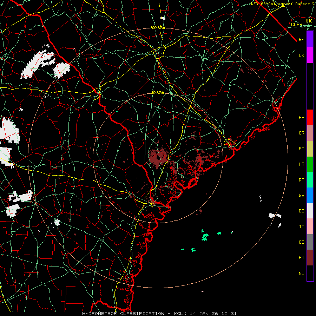316x316 pixels.
Task: Select the "IC" legend label
Action: coord(301,227)
